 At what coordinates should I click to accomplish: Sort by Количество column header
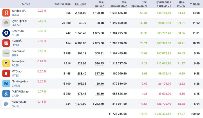point(62,4)
